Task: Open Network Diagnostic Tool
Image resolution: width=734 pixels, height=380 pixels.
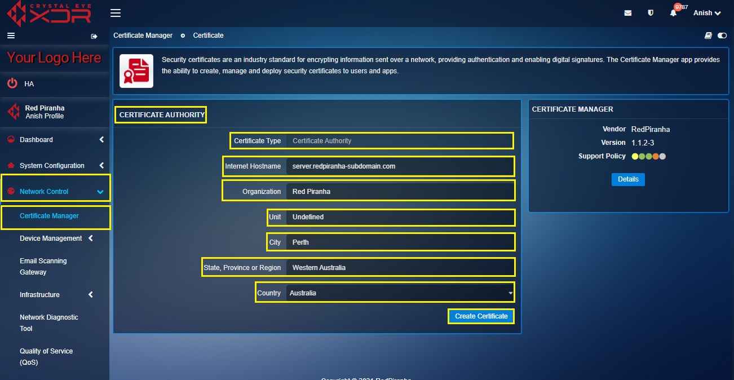Action: 49,323
